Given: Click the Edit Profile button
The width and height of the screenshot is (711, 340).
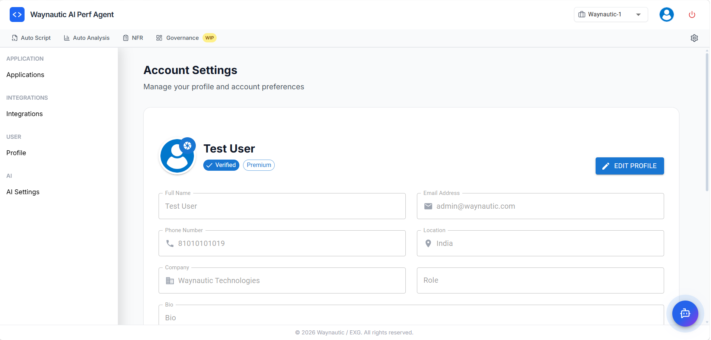Looking at the screenshot, I should (x=629, y=166).
